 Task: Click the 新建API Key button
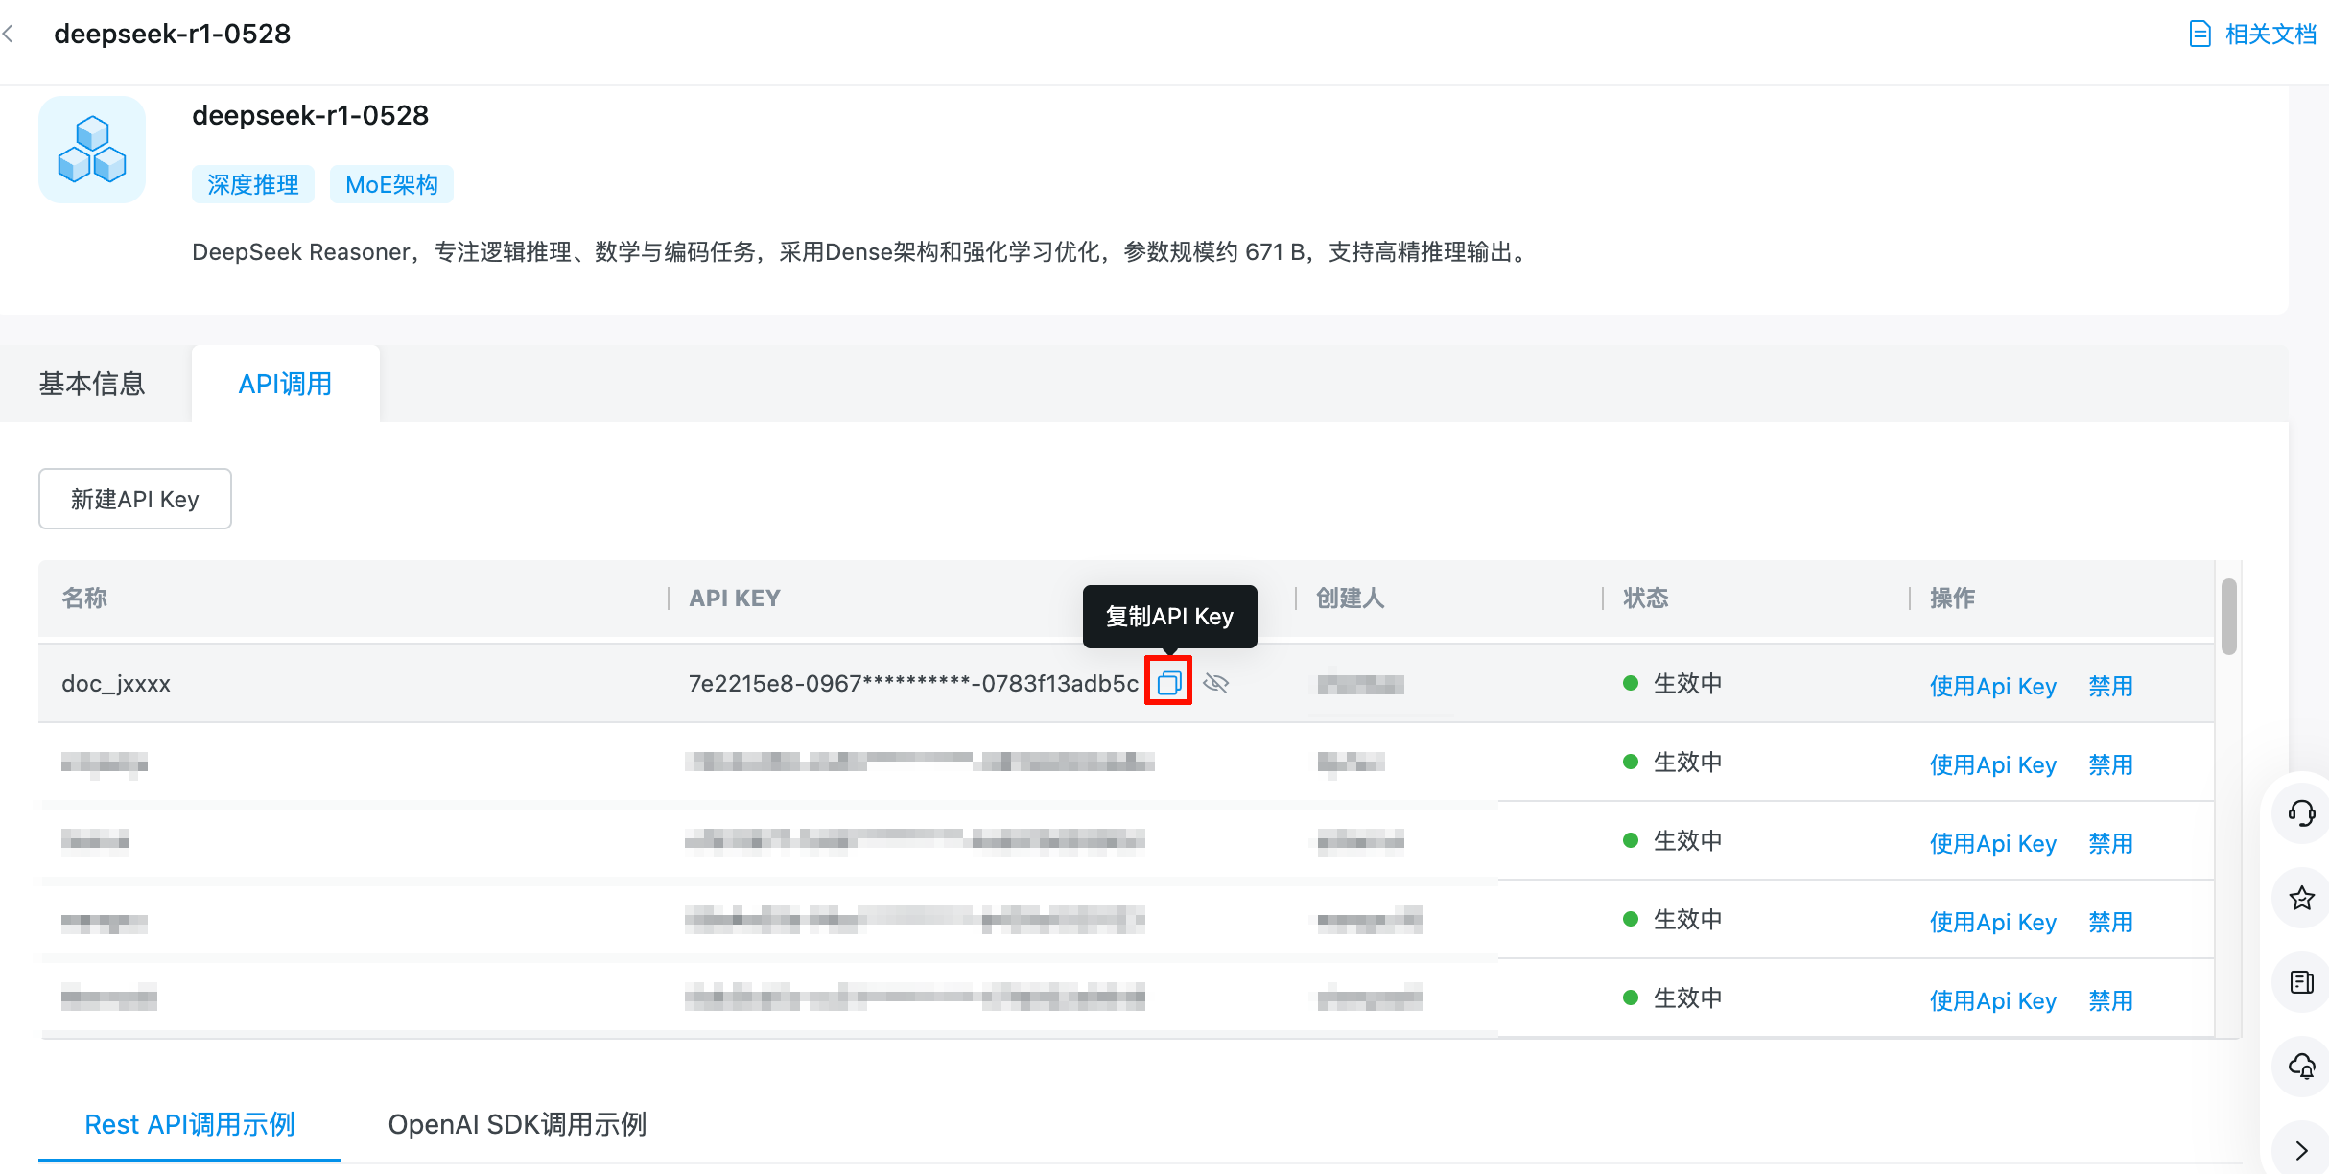coord(135,499)
